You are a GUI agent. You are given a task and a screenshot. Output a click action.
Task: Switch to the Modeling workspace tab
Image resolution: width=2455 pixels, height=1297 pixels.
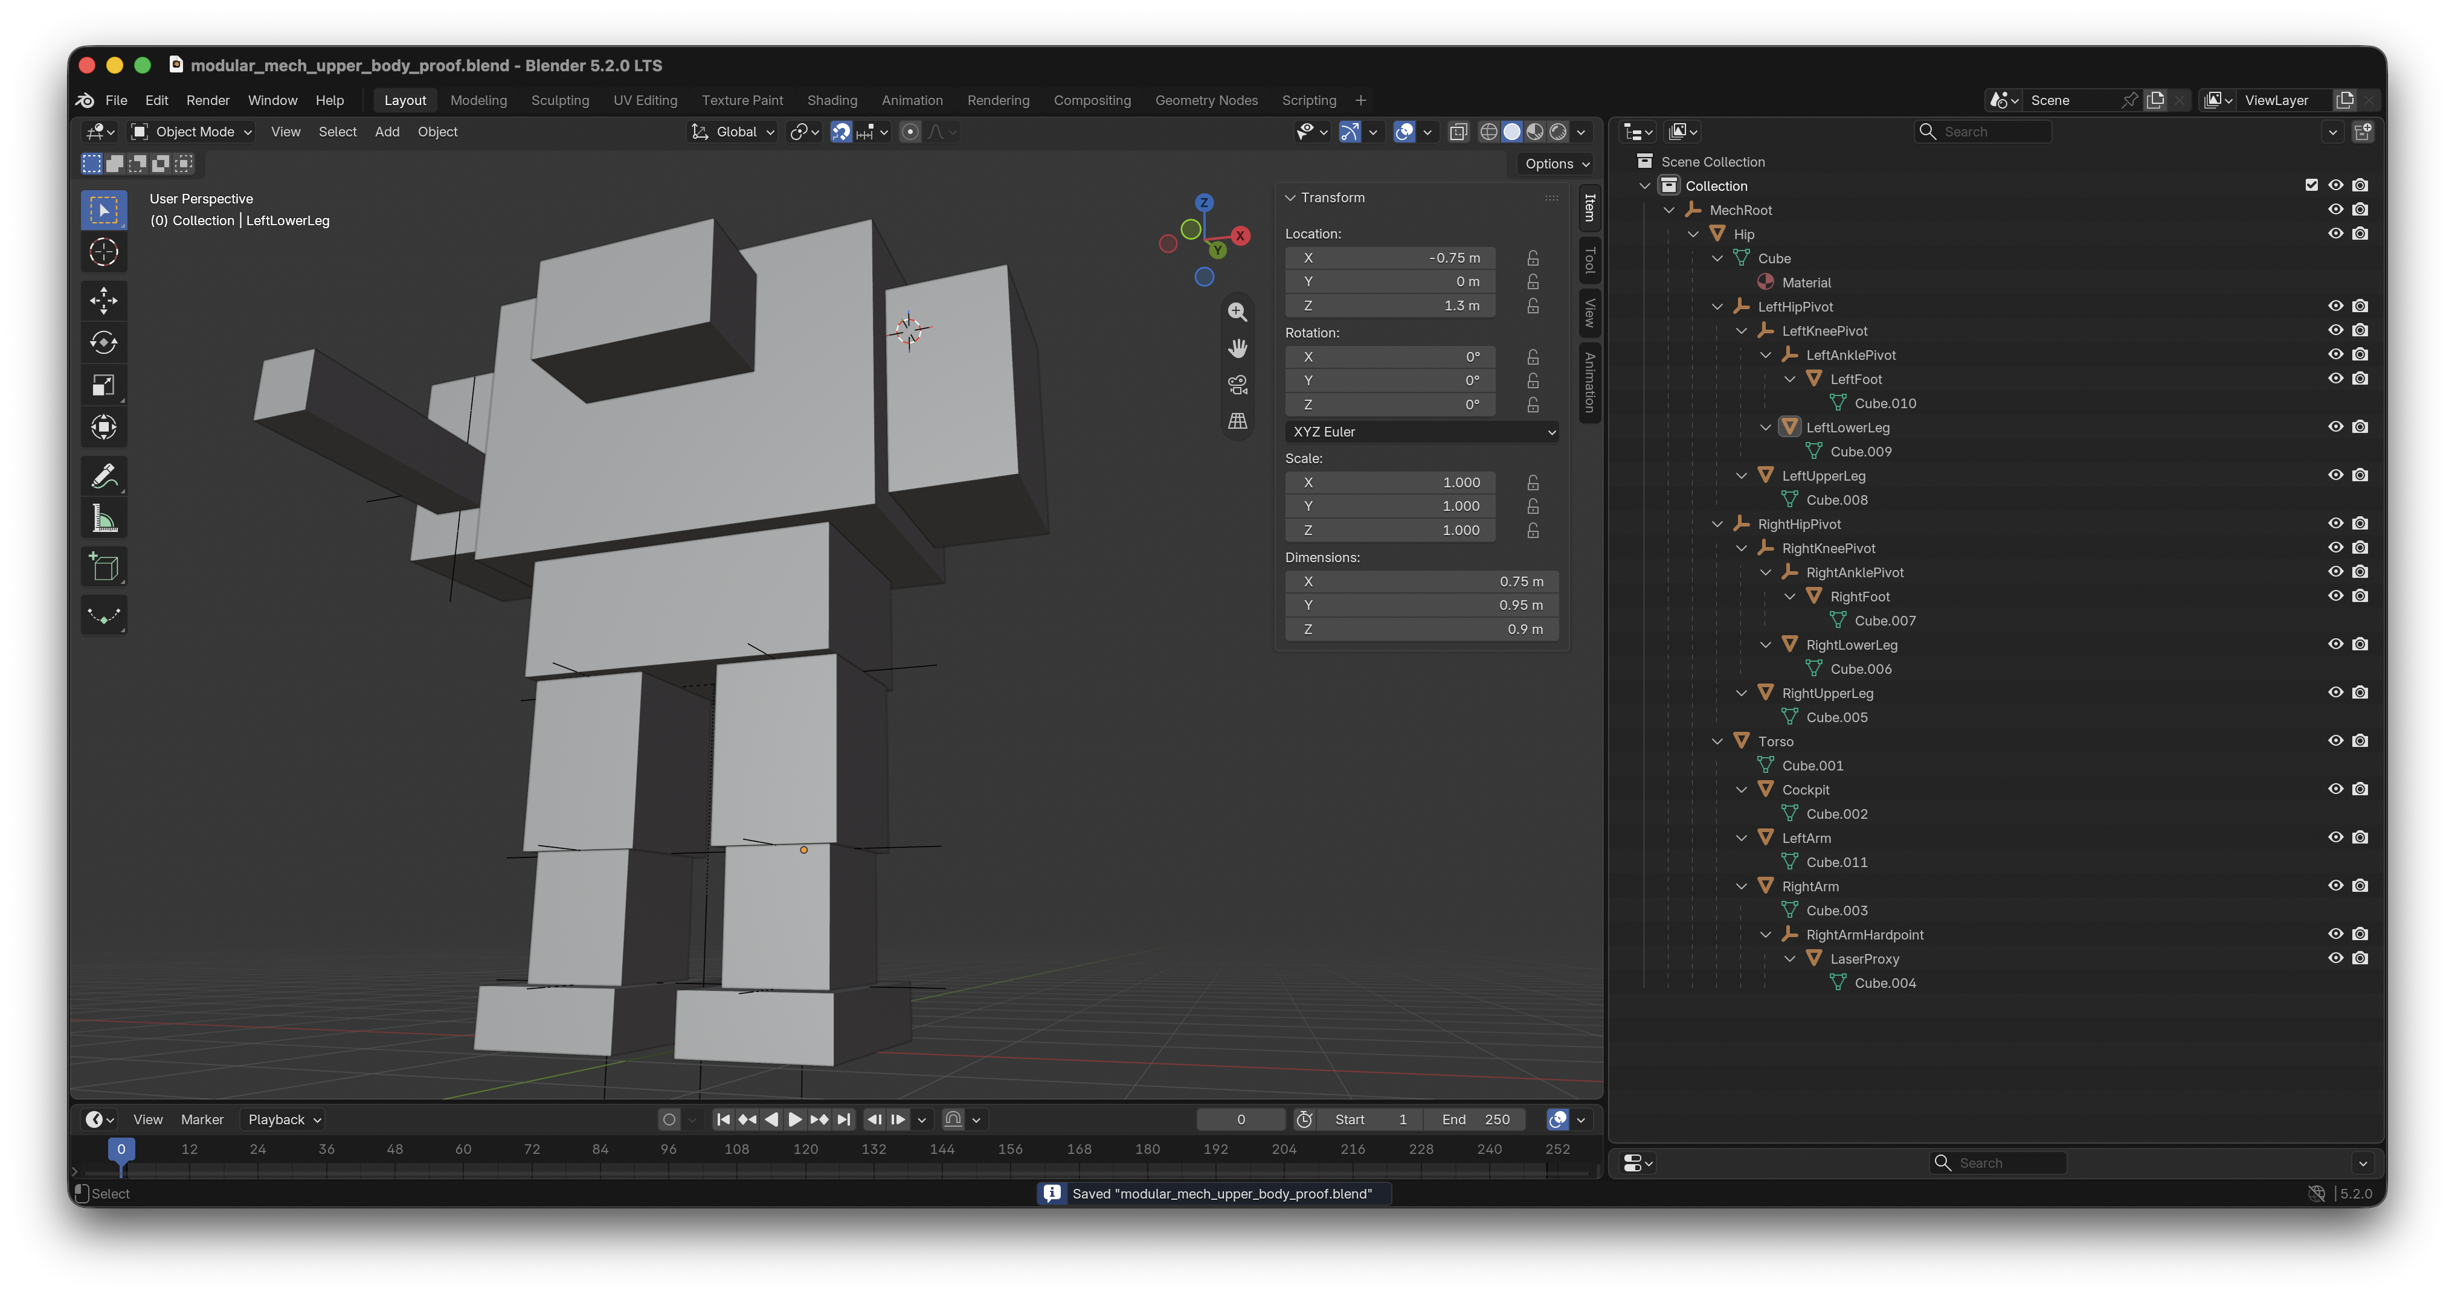click(478, 101)
